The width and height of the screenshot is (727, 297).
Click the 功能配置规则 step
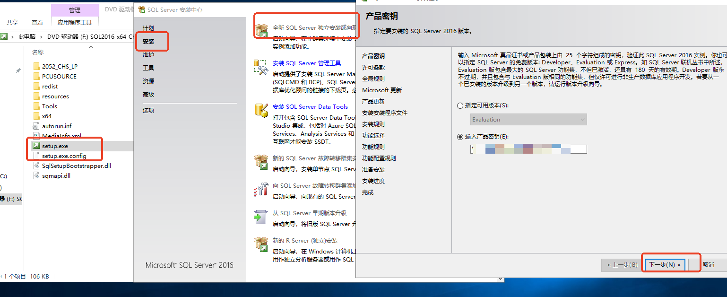point(379,158)
